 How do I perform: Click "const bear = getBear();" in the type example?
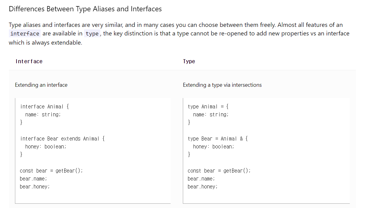pyautogui.click(x=219, y=171)
